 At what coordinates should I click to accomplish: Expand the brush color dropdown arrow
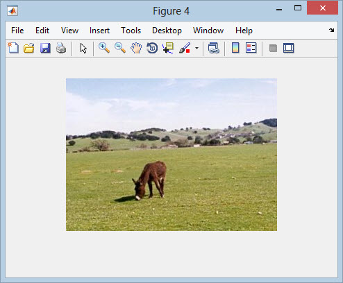(x=196, y=49)
